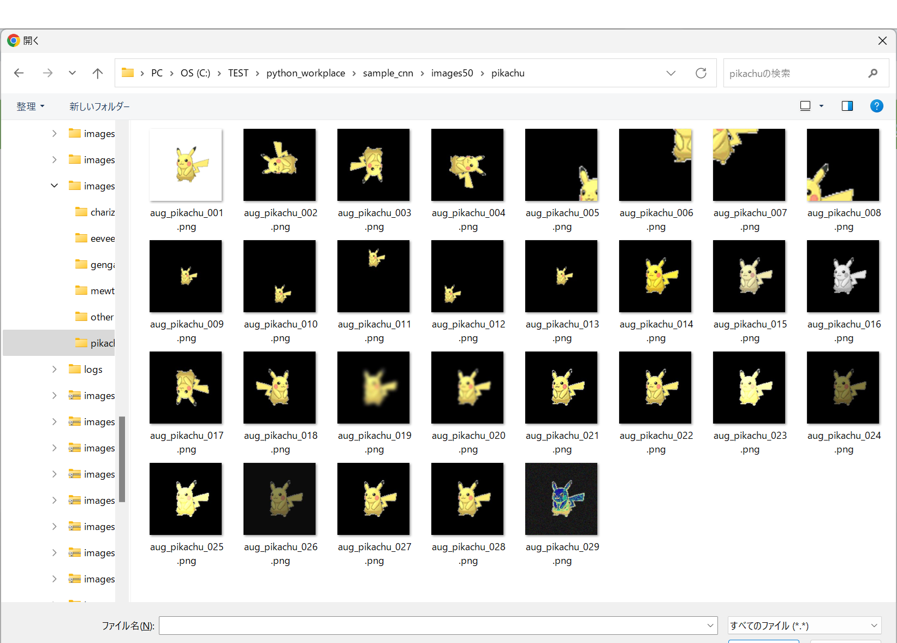Select blue-tinted thumbnail aug_pikachu_029.png
Image resolution: width=897 pixels, height=643 pixels.
click(561, 499)
